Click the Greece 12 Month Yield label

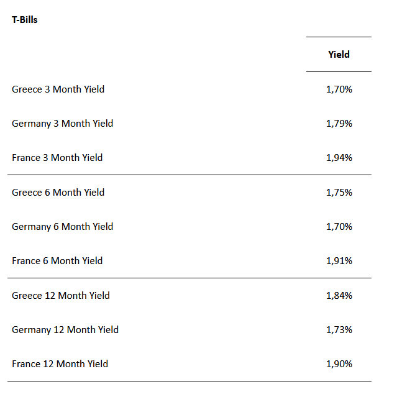(60, 296)
